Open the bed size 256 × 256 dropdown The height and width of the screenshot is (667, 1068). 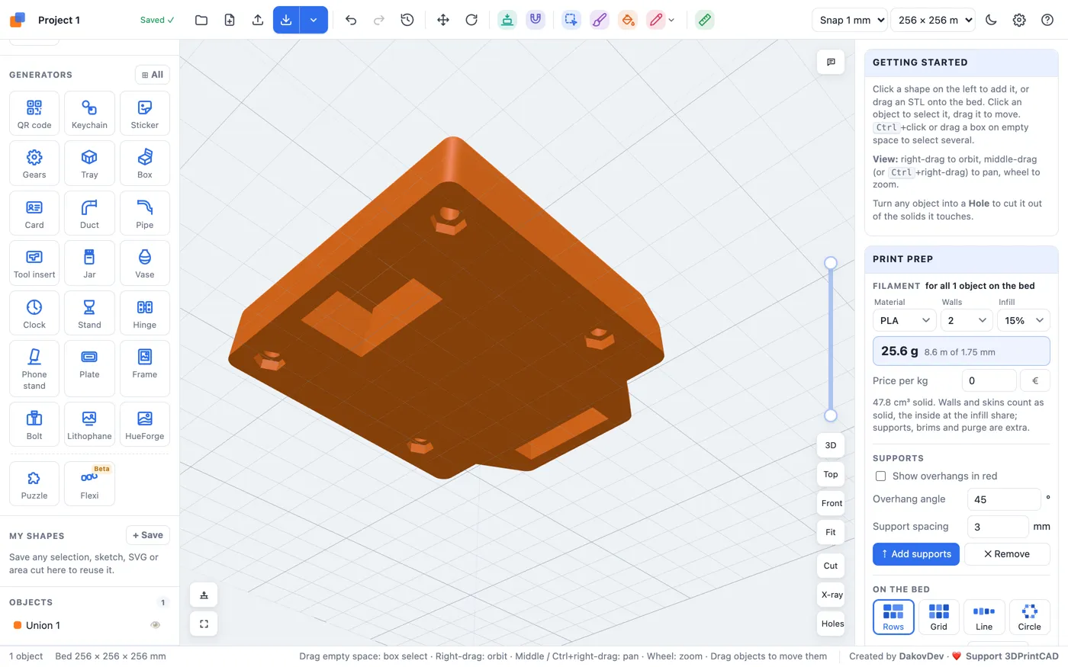(933, 20)
